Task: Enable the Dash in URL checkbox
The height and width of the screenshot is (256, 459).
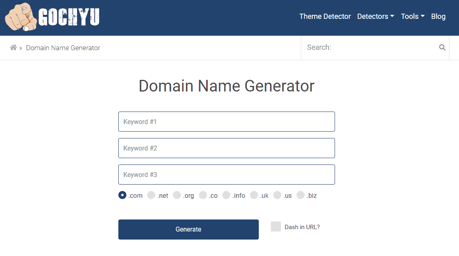Action: 276,226
